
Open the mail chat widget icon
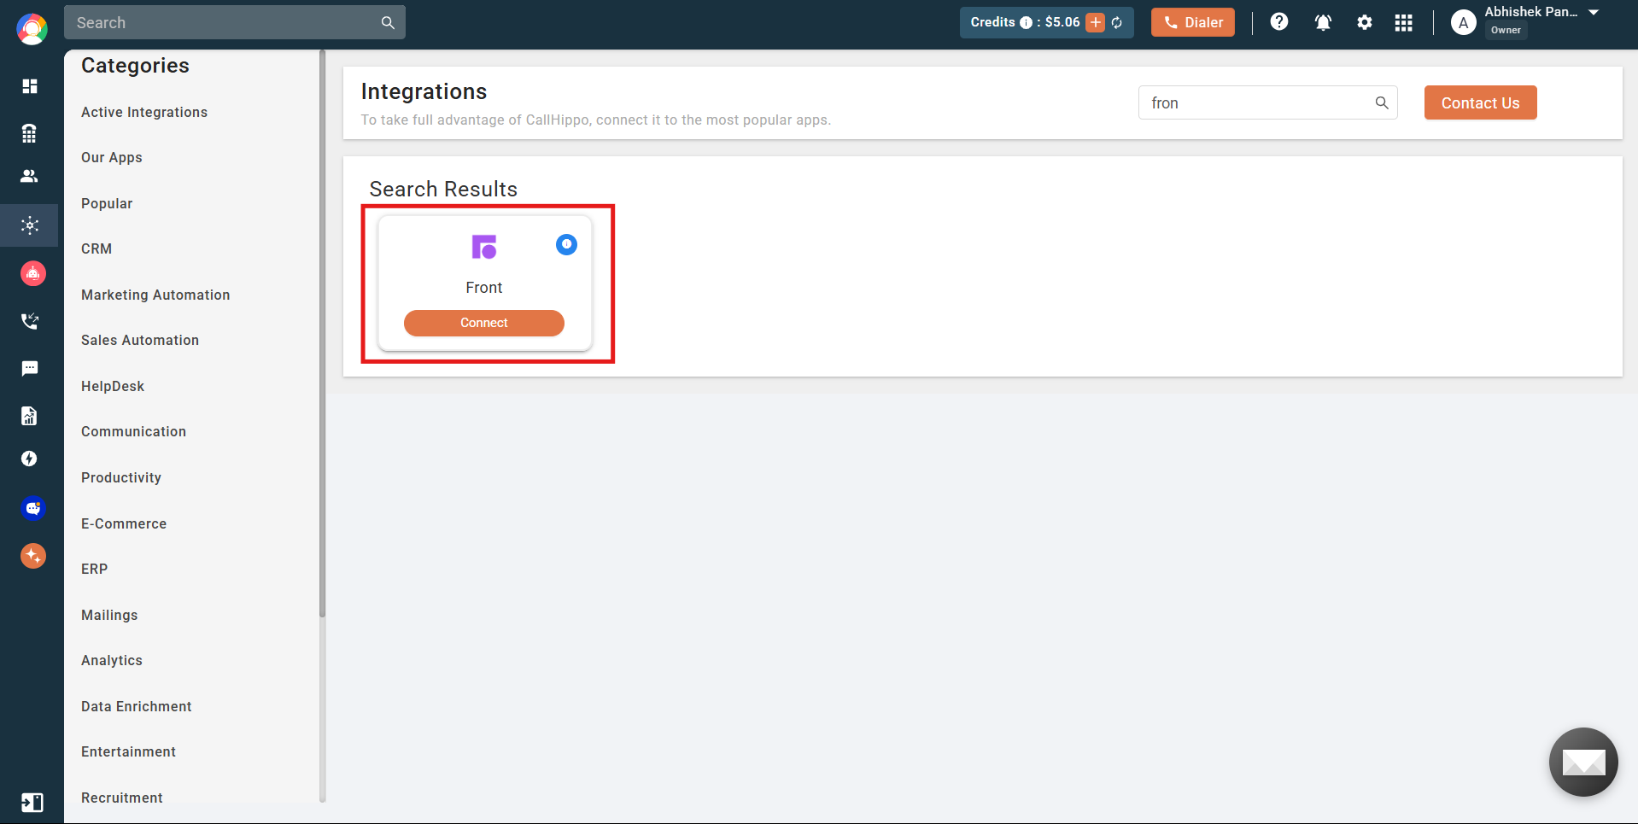click(1583, 762)
